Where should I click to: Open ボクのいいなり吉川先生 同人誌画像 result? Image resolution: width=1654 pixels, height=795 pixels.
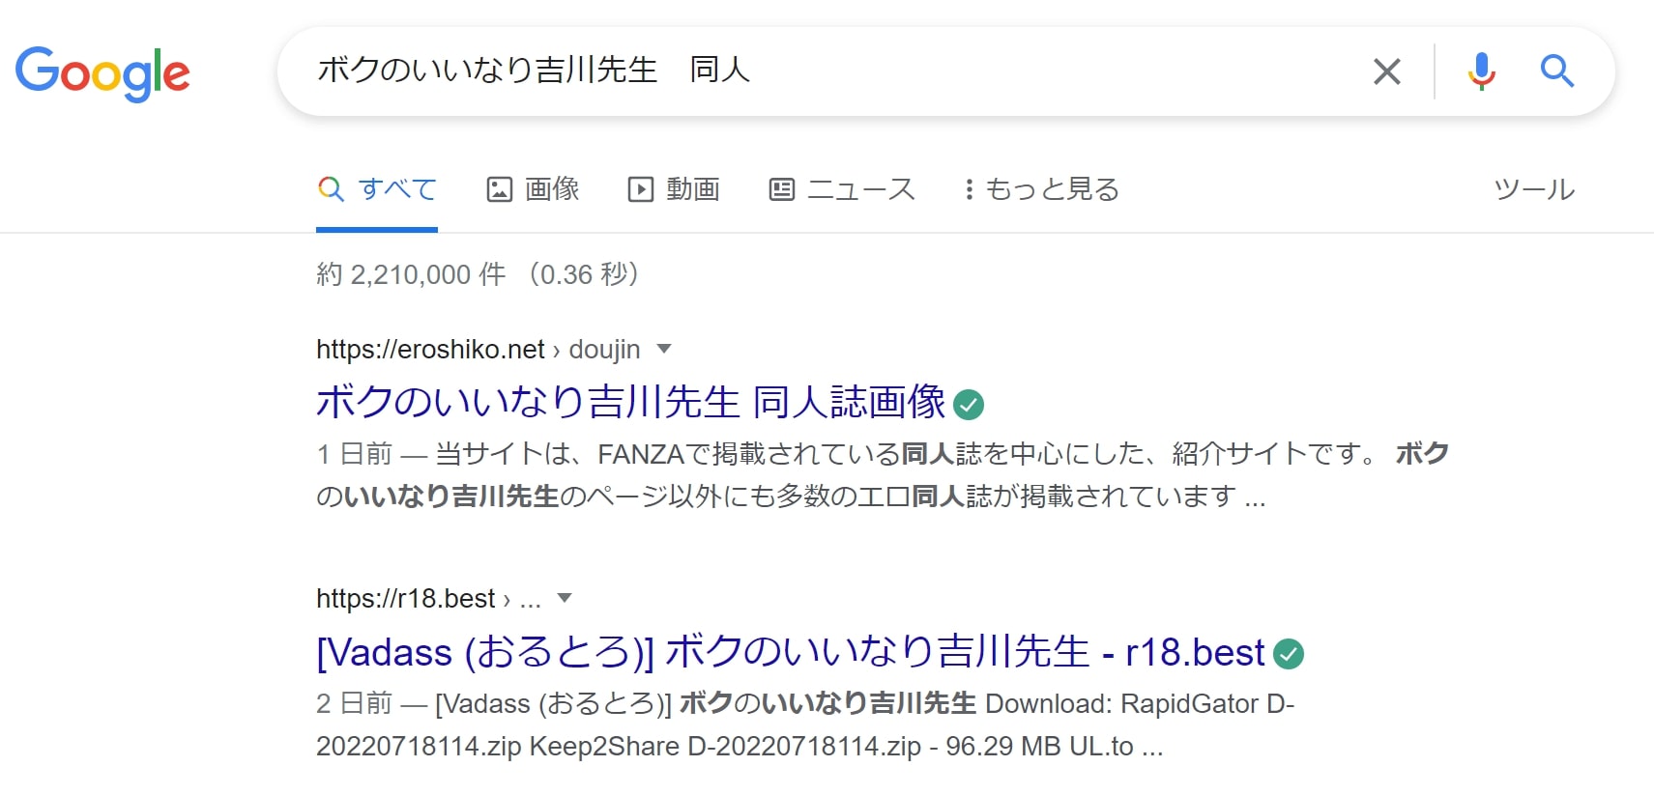[630, 402]
